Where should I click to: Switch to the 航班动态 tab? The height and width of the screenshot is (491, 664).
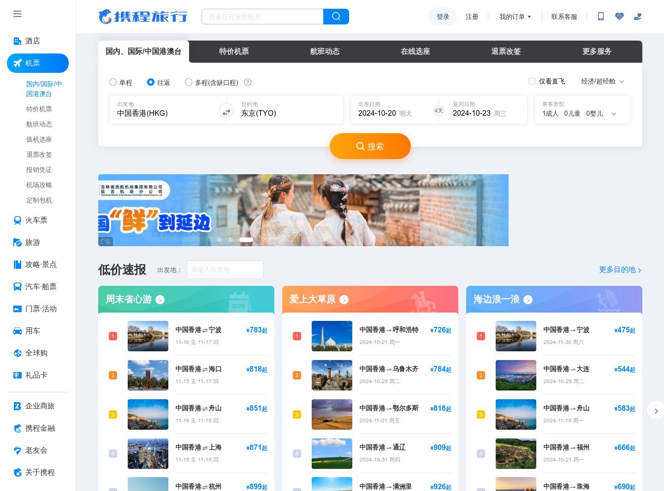pos(325,52)
